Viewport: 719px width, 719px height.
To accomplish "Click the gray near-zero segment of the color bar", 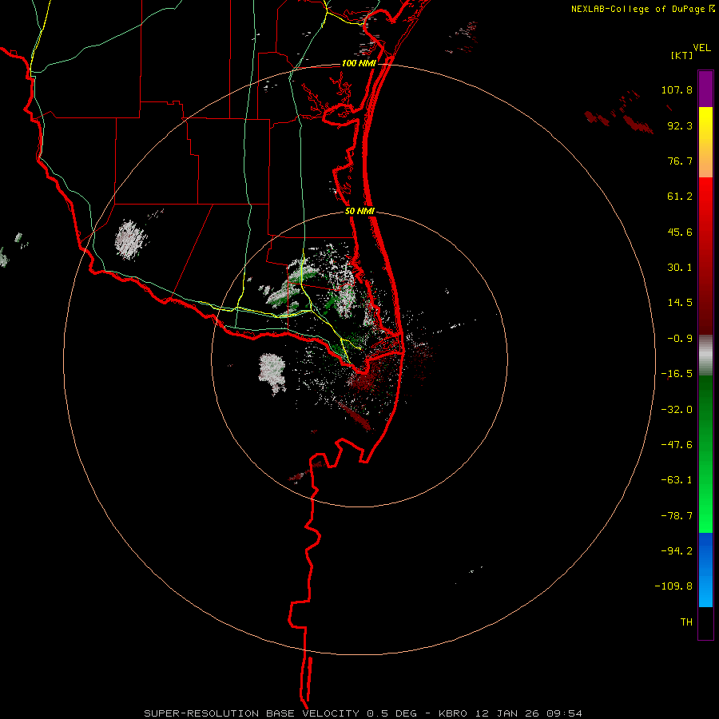I will 705,356.
